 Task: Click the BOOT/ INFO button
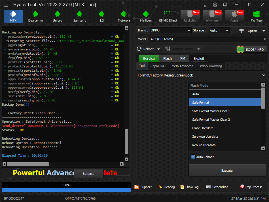click(x=251, y=49)
